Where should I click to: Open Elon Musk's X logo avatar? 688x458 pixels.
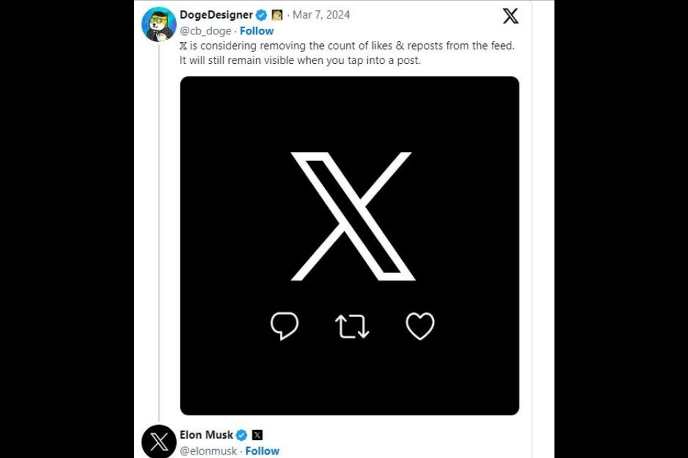159,442
